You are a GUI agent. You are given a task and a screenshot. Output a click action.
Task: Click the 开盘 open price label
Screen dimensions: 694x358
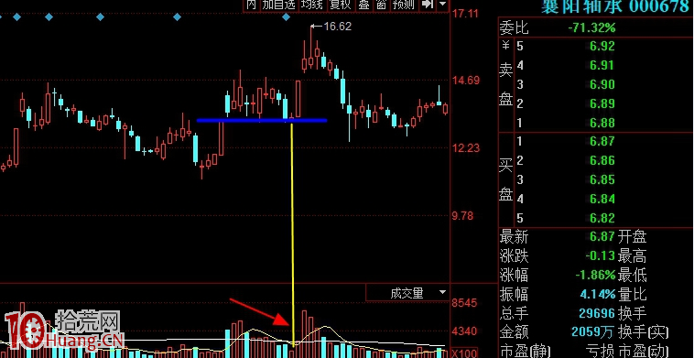click(x=633, y=237)
